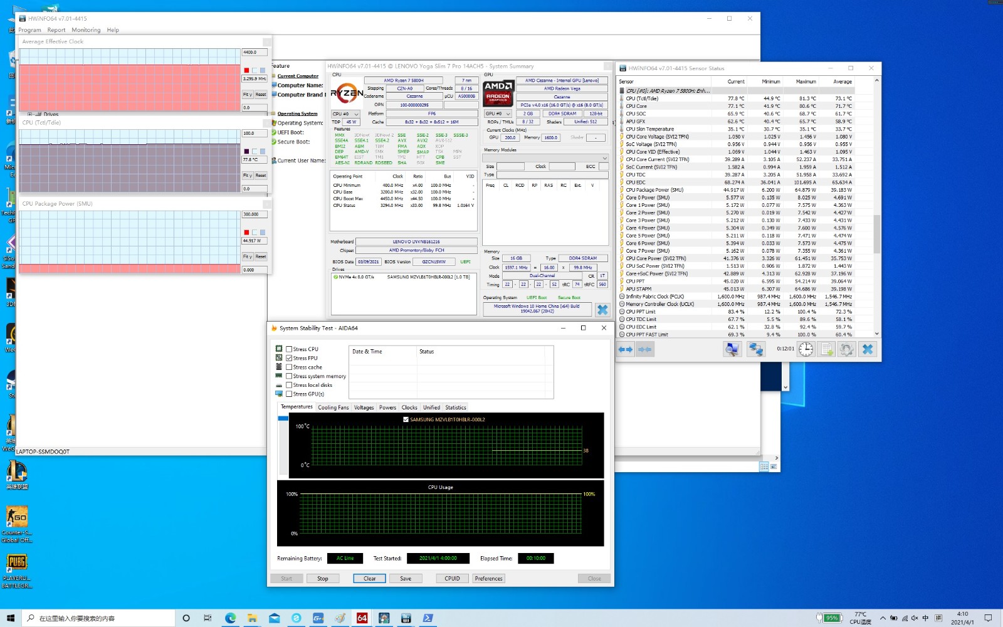The width and height of the screenshot is (1003, 627).
Task: Open the Program menu in HWiNFO64
Action: click(x=29, y=30)
